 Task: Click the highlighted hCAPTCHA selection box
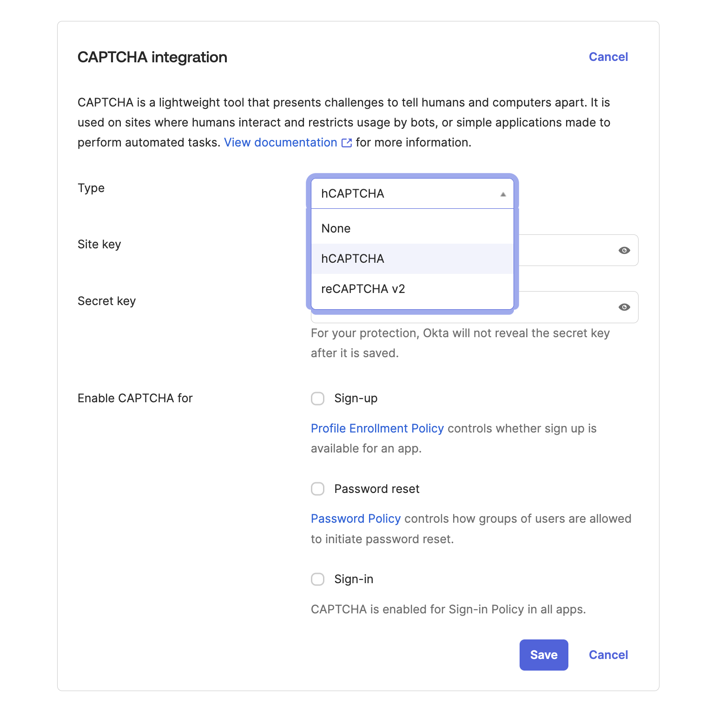point(412,193)
